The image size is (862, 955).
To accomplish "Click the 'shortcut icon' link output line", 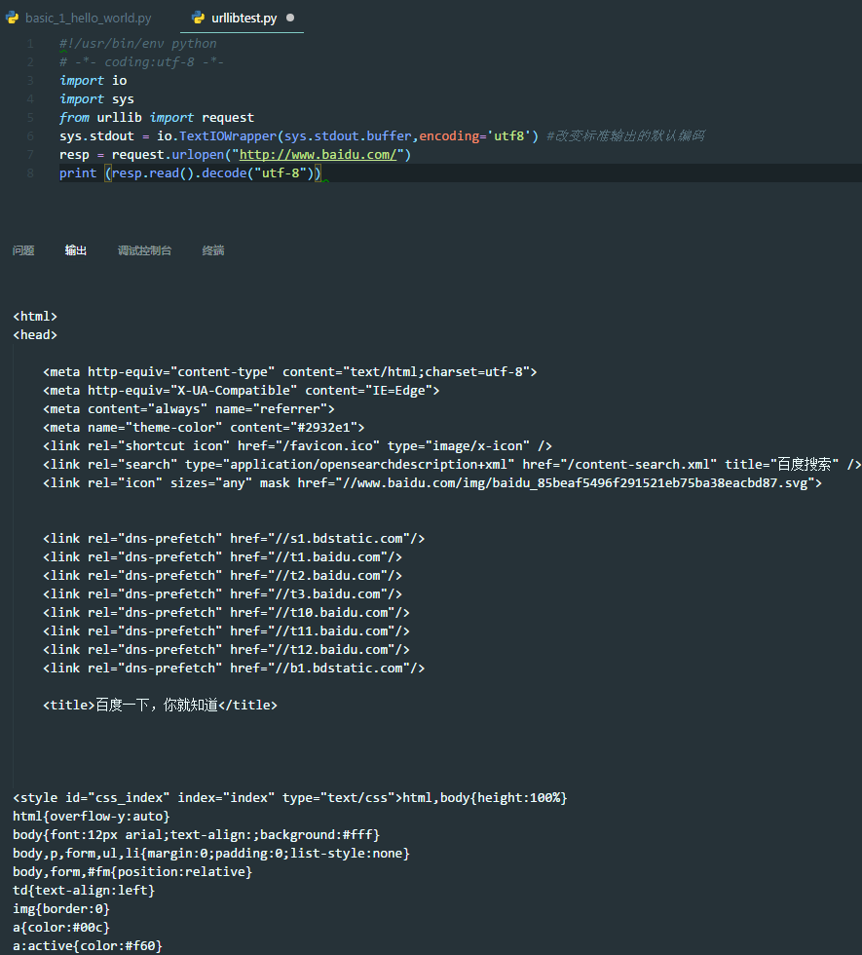I will (x=298, y=446).
